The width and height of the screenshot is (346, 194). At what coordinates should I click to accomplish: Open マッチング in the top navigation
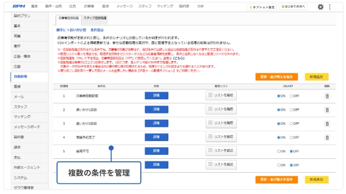(x=165, y=6)
